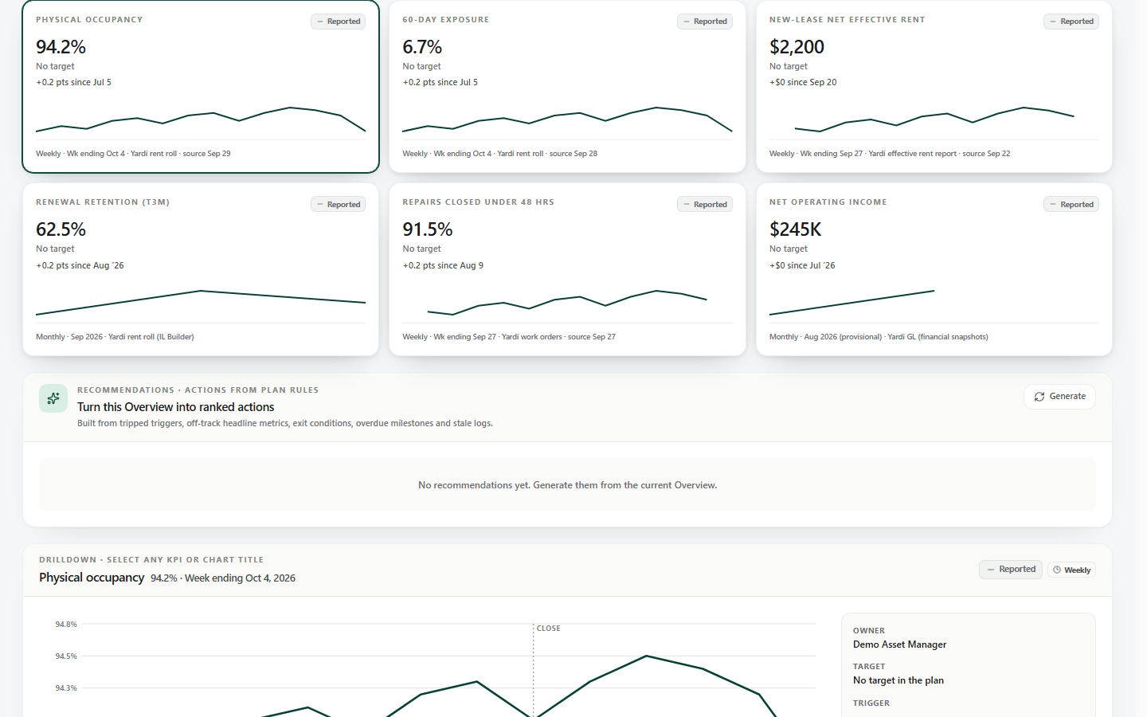The height and width of the screenshot is (717, 1147).
Task: Click the clock icon in the Weekly badge
Action: 1057,570
